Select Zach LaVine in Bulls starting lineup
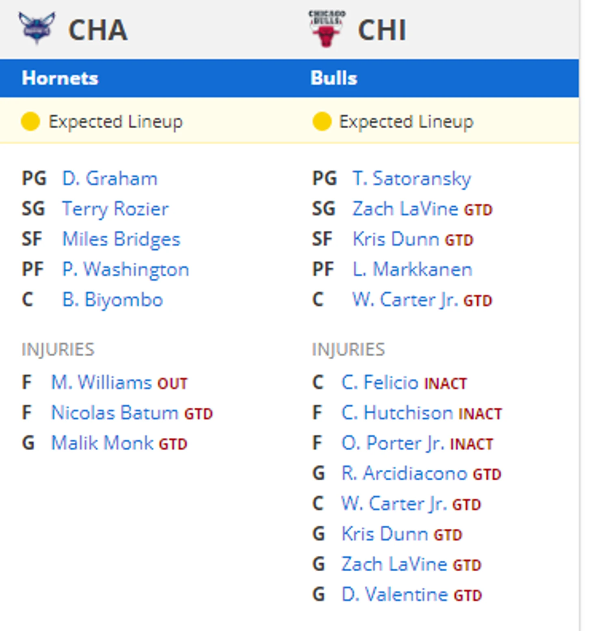This screenshot has height=631, width=593. coord(405,209)
